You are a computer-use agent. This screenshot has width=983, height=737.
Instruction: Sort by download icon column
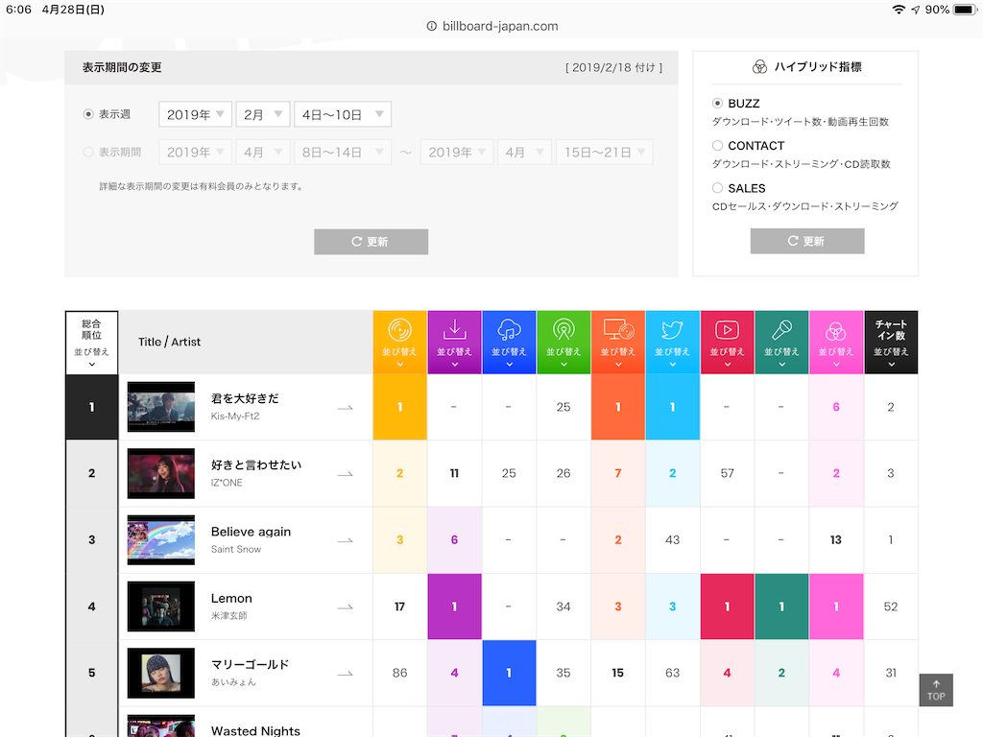click(x=454, y=343)
